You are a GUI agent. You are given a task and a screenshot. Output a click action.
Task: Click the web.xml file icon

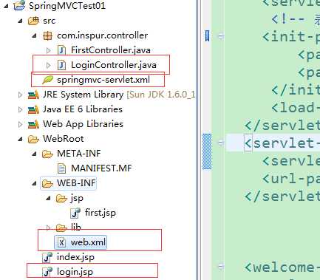click(x=61, y=242)
